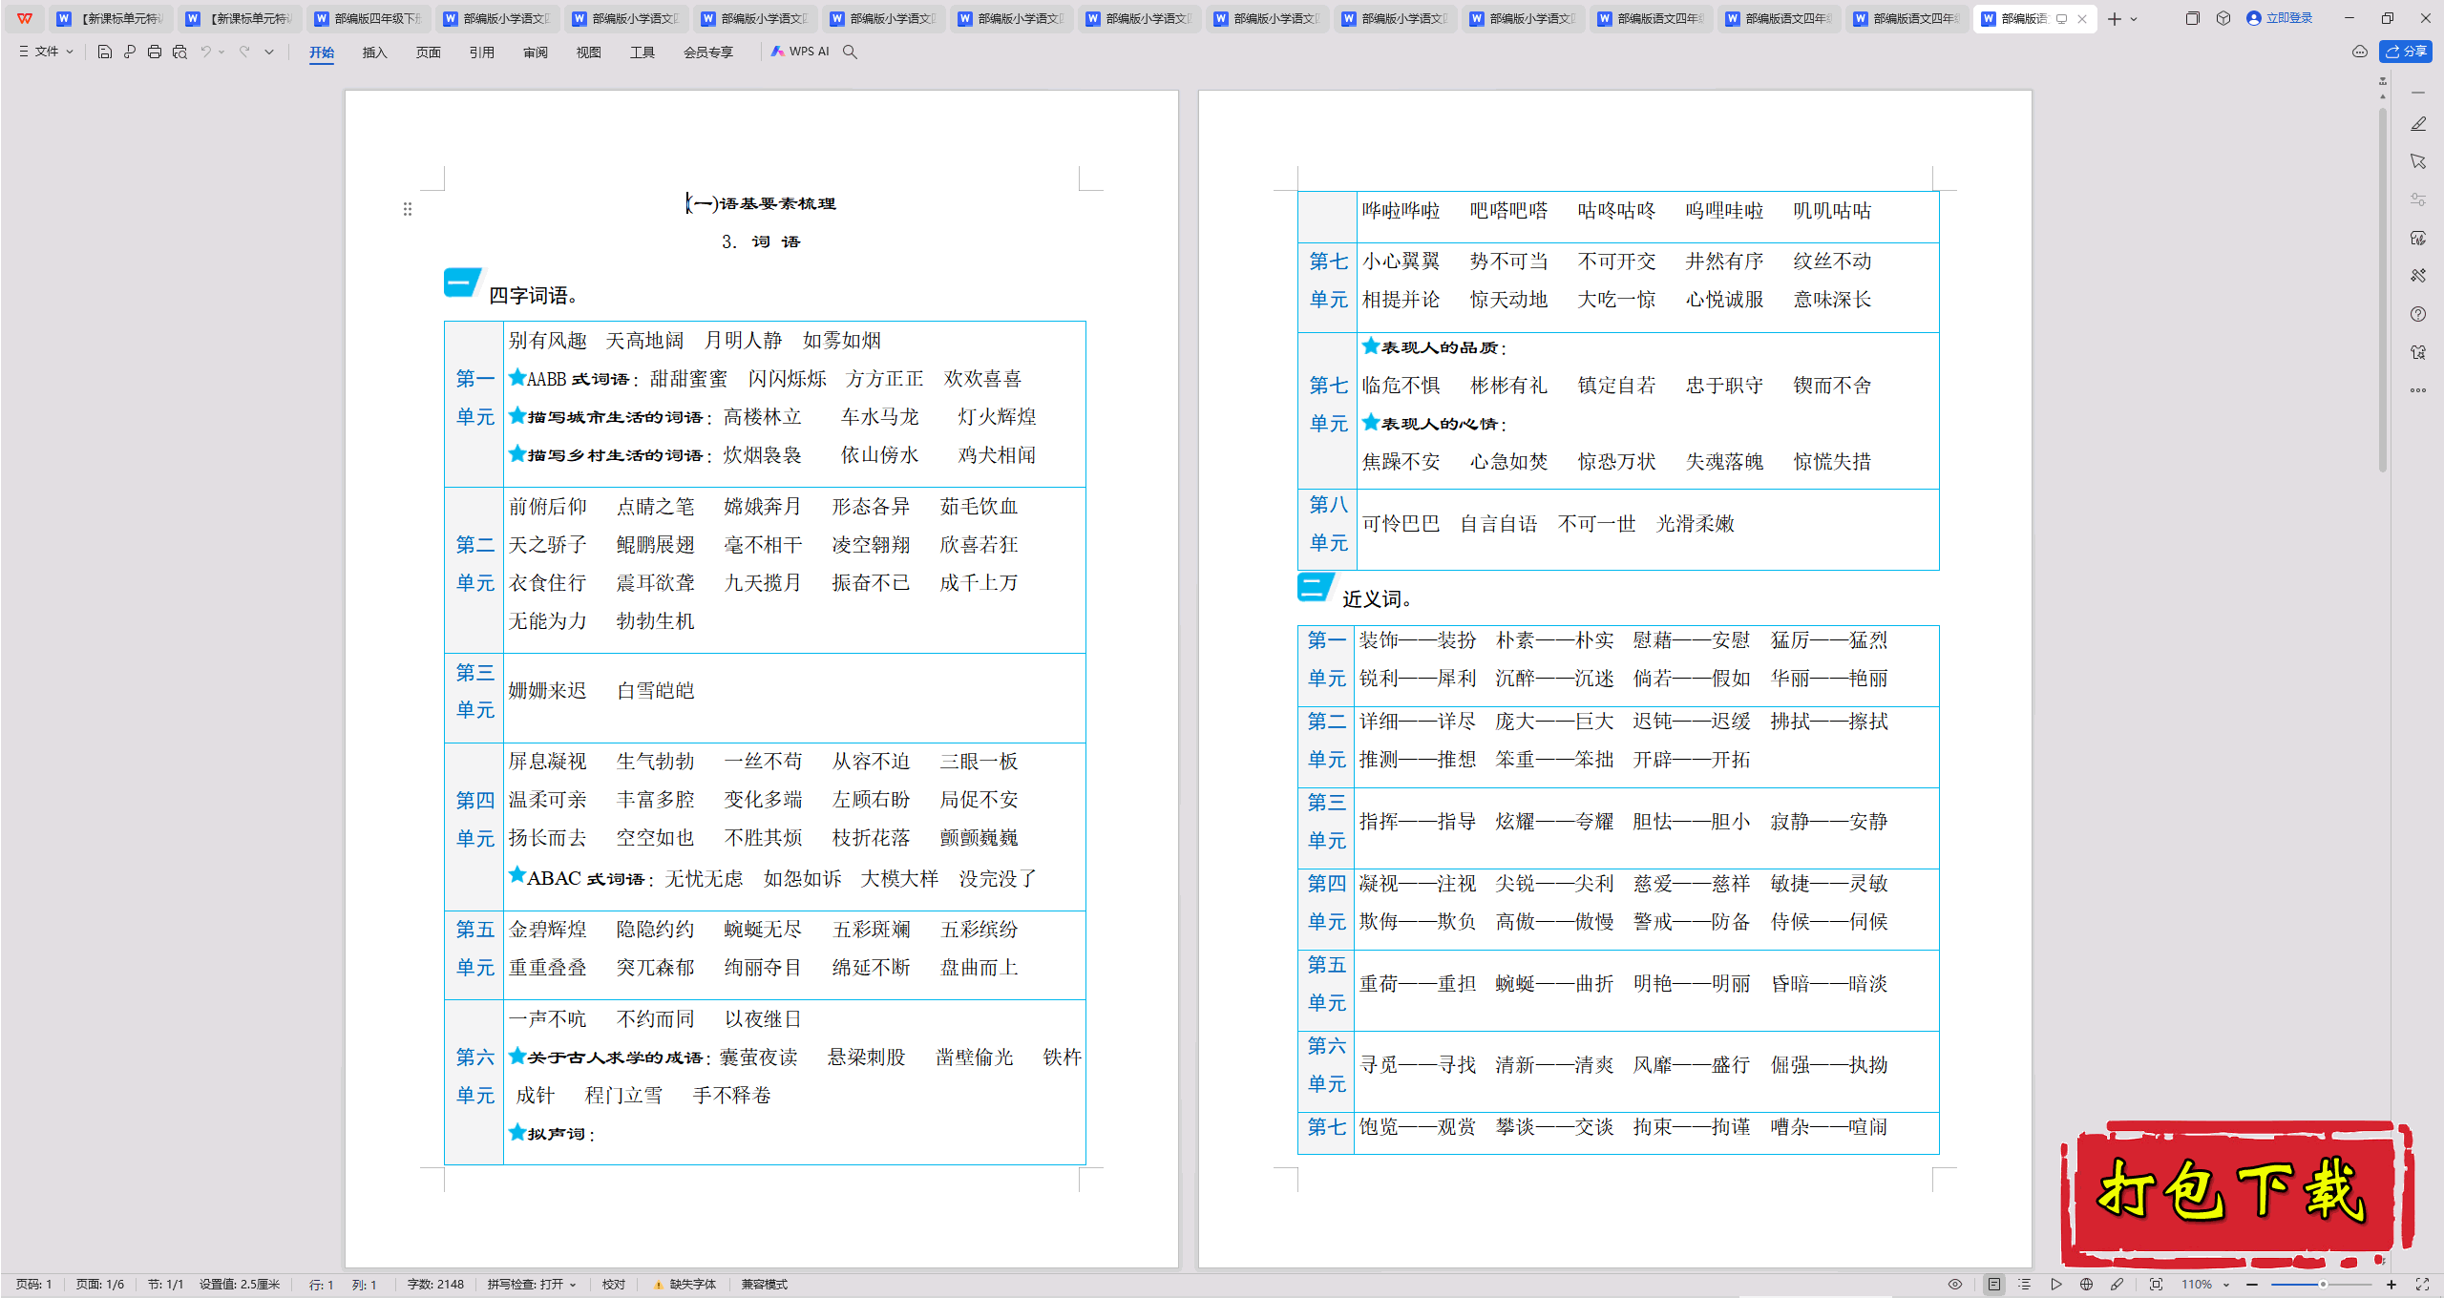Enter full screen mode icon
This screenshot has height=1298, width=2444.
point(2422,1285)
